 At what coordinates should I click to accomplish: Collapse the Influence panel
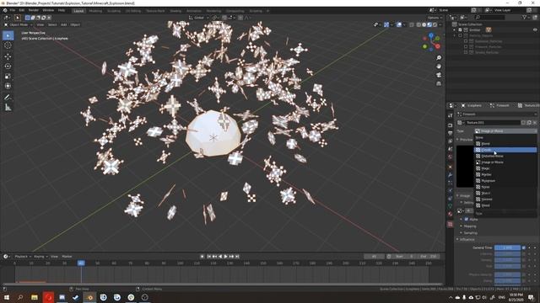tap(466, 239)
